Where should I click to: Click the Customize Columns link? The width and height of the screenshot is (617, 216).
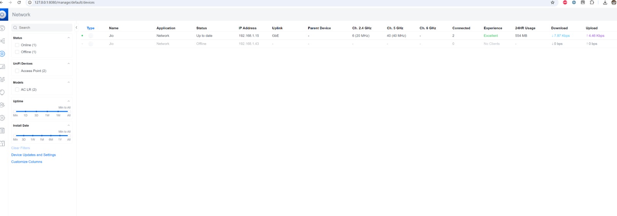click(27, 162)
